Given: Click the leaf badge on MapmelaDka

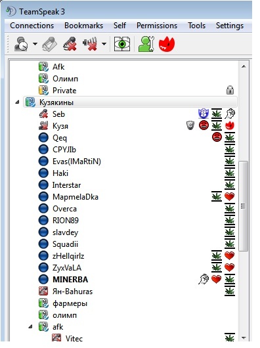Looking at the screenshot, I should click(x=217, y=196).
